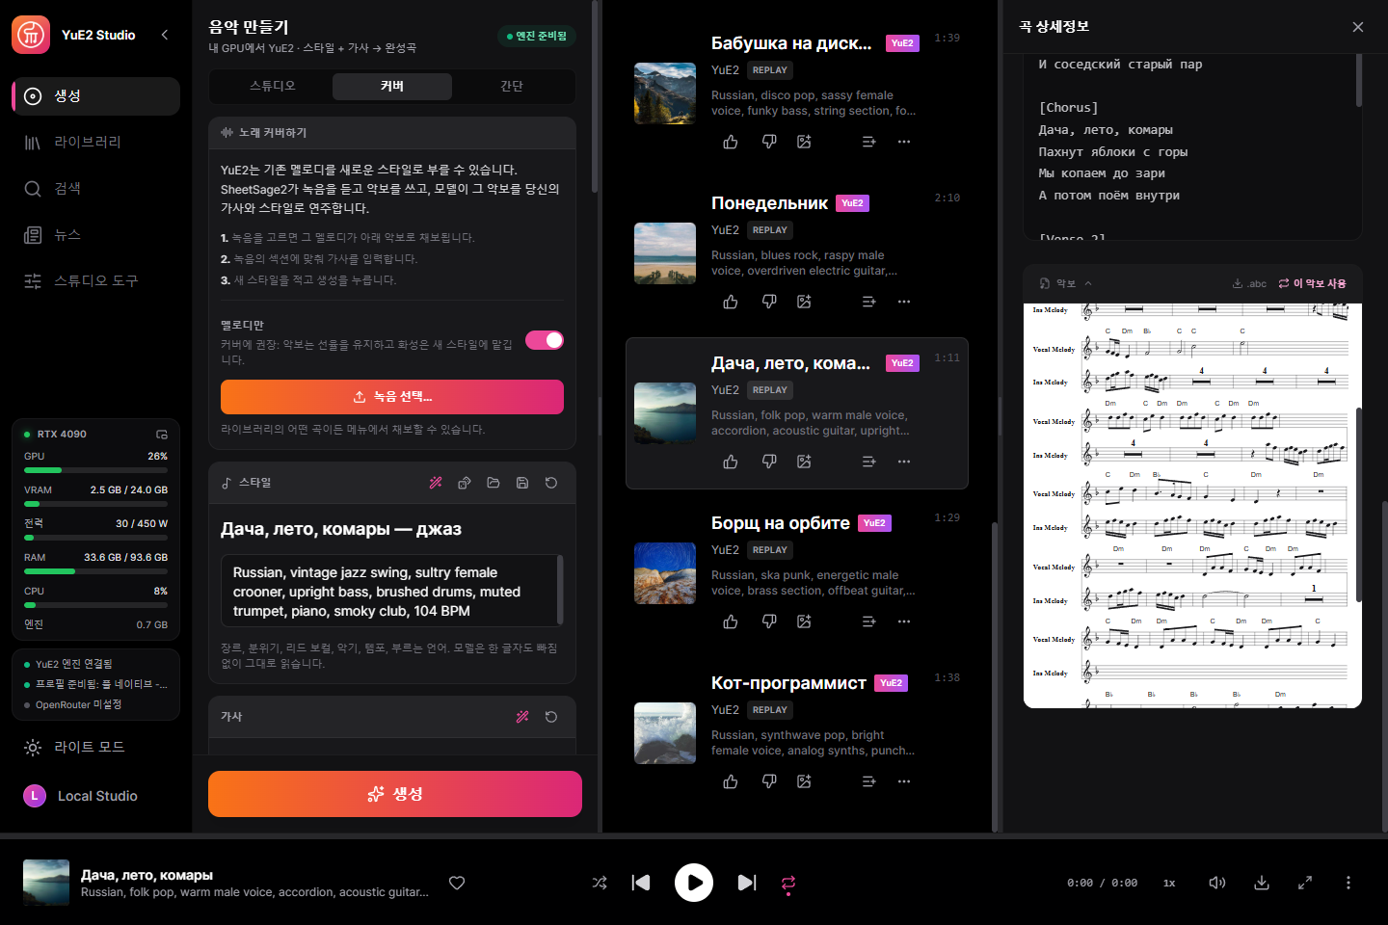Viewport: 1388px width, 925px height.
Task: Switch to 라이트 모드
Action: pyautogui.click(x=95, y=748)
